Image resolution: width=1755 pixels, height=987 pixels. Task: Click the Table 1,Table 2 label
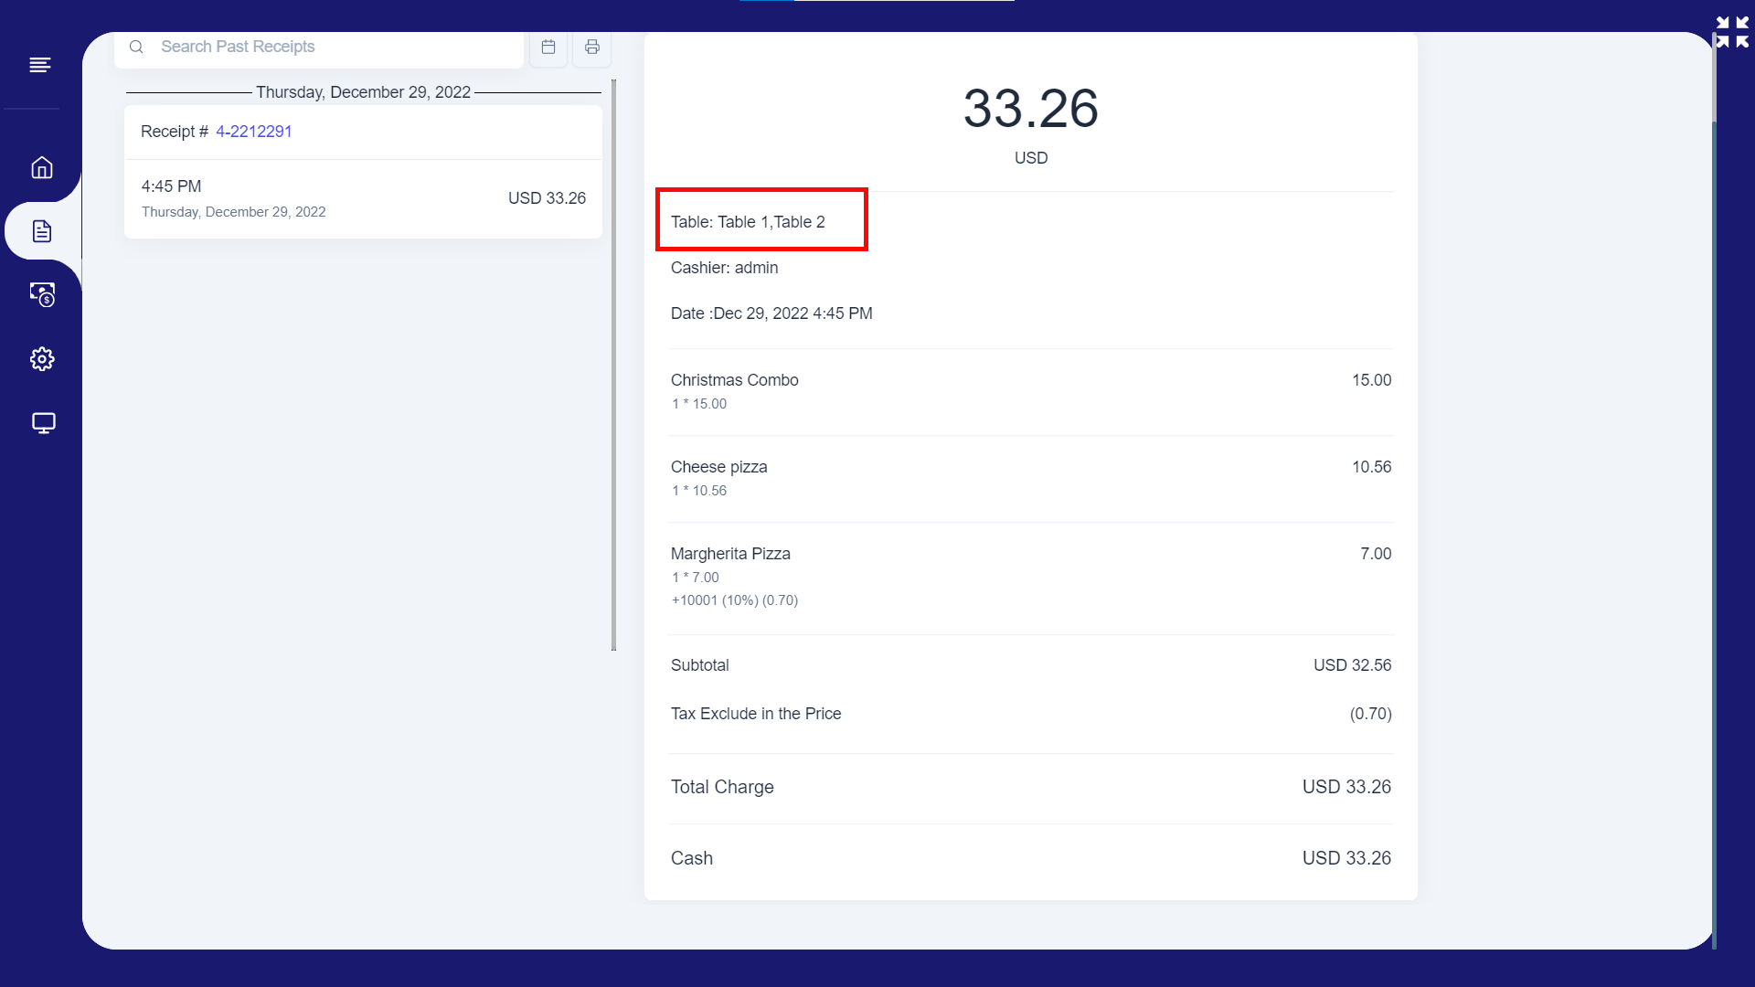748,222
